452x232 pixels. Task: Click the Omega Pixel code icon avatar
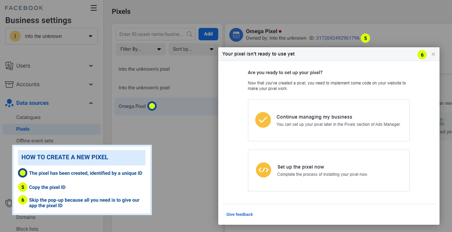click(236, 35)
